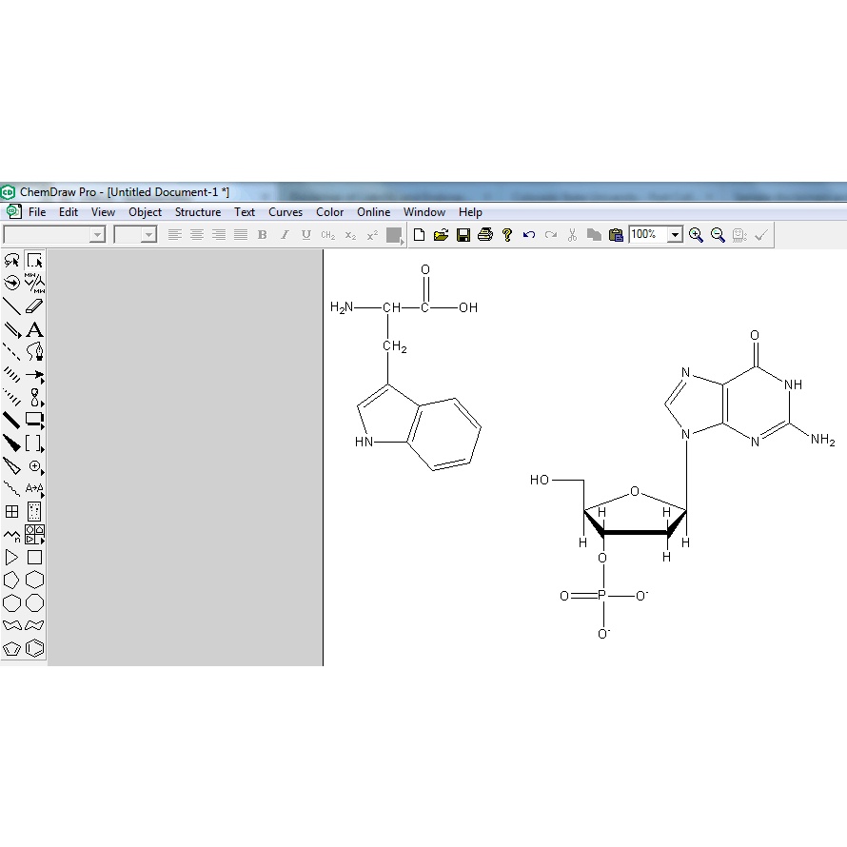Toggle superscript formatting
This screenshot has width=847, height=847.
(372, 235)
